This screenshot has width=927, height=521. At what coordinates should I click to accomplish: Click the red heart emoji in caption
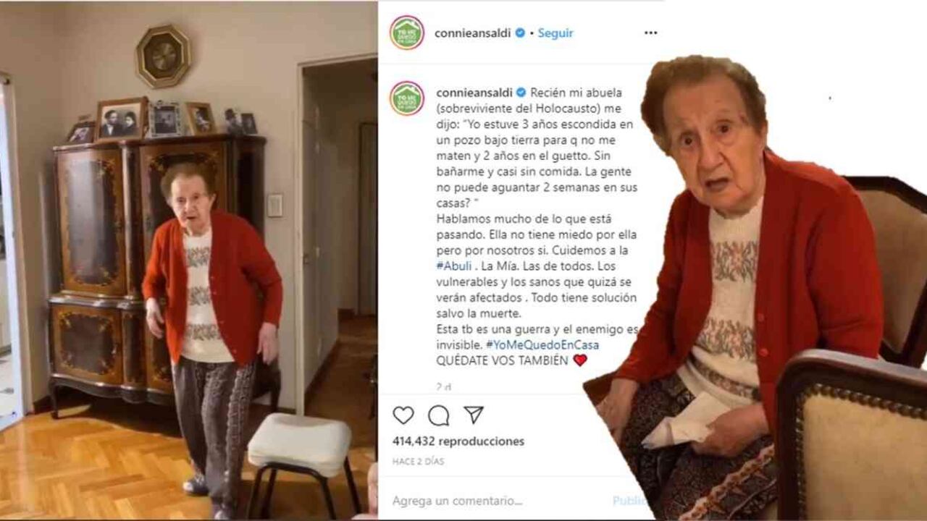[x=580, y=360]
